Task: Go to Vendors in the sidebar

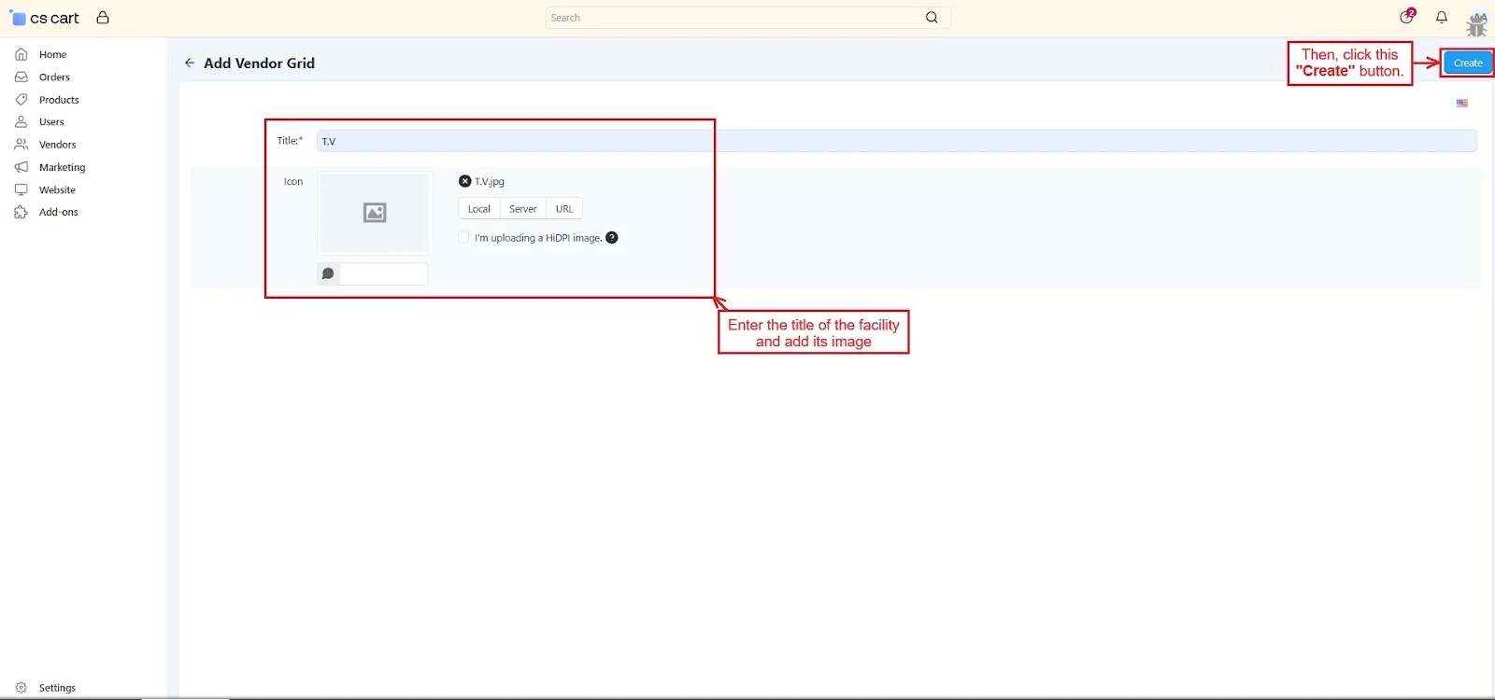Action: pos(57,145)
